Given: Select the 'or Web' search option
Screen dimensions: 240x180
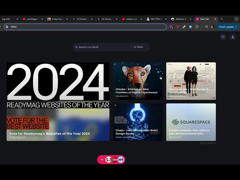Looking at the screenshot, I should pos(138,47).
